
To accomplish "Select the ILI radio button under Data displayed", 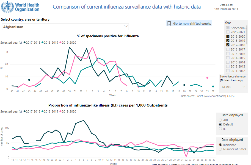I will [x=220, y=128].
